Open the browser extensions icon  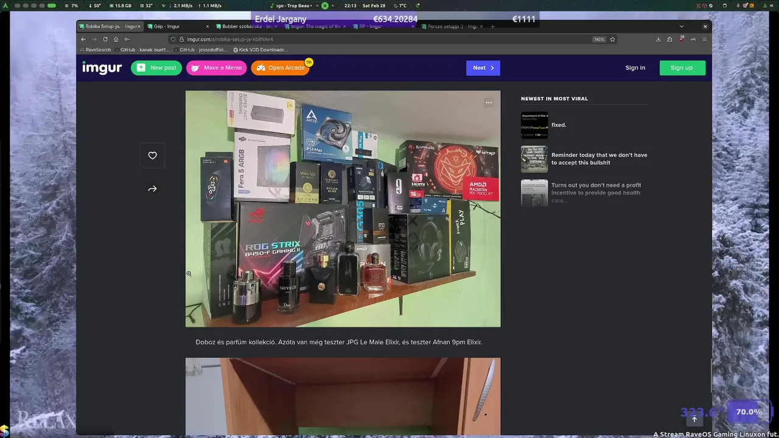click(x=669, y=39)
